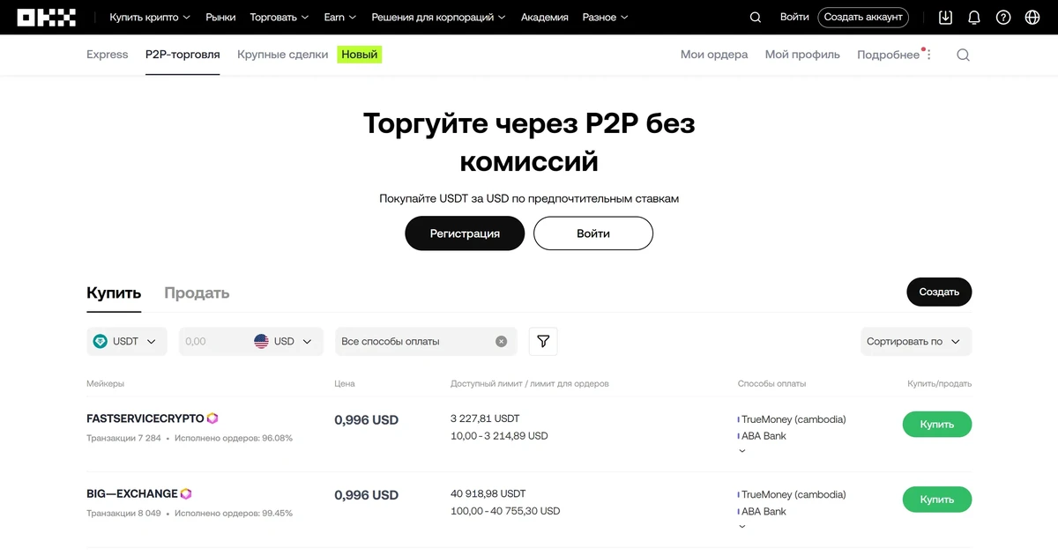The width and height of the screenshot is (1058, 555).
Task: Open the USD currency dropdown
Action: pos(284,342)
